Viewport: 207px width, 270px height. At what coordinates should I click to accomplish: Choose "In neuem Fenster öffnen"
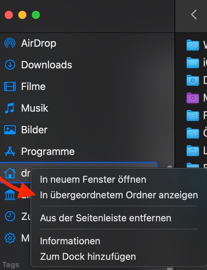click(93, 179)
